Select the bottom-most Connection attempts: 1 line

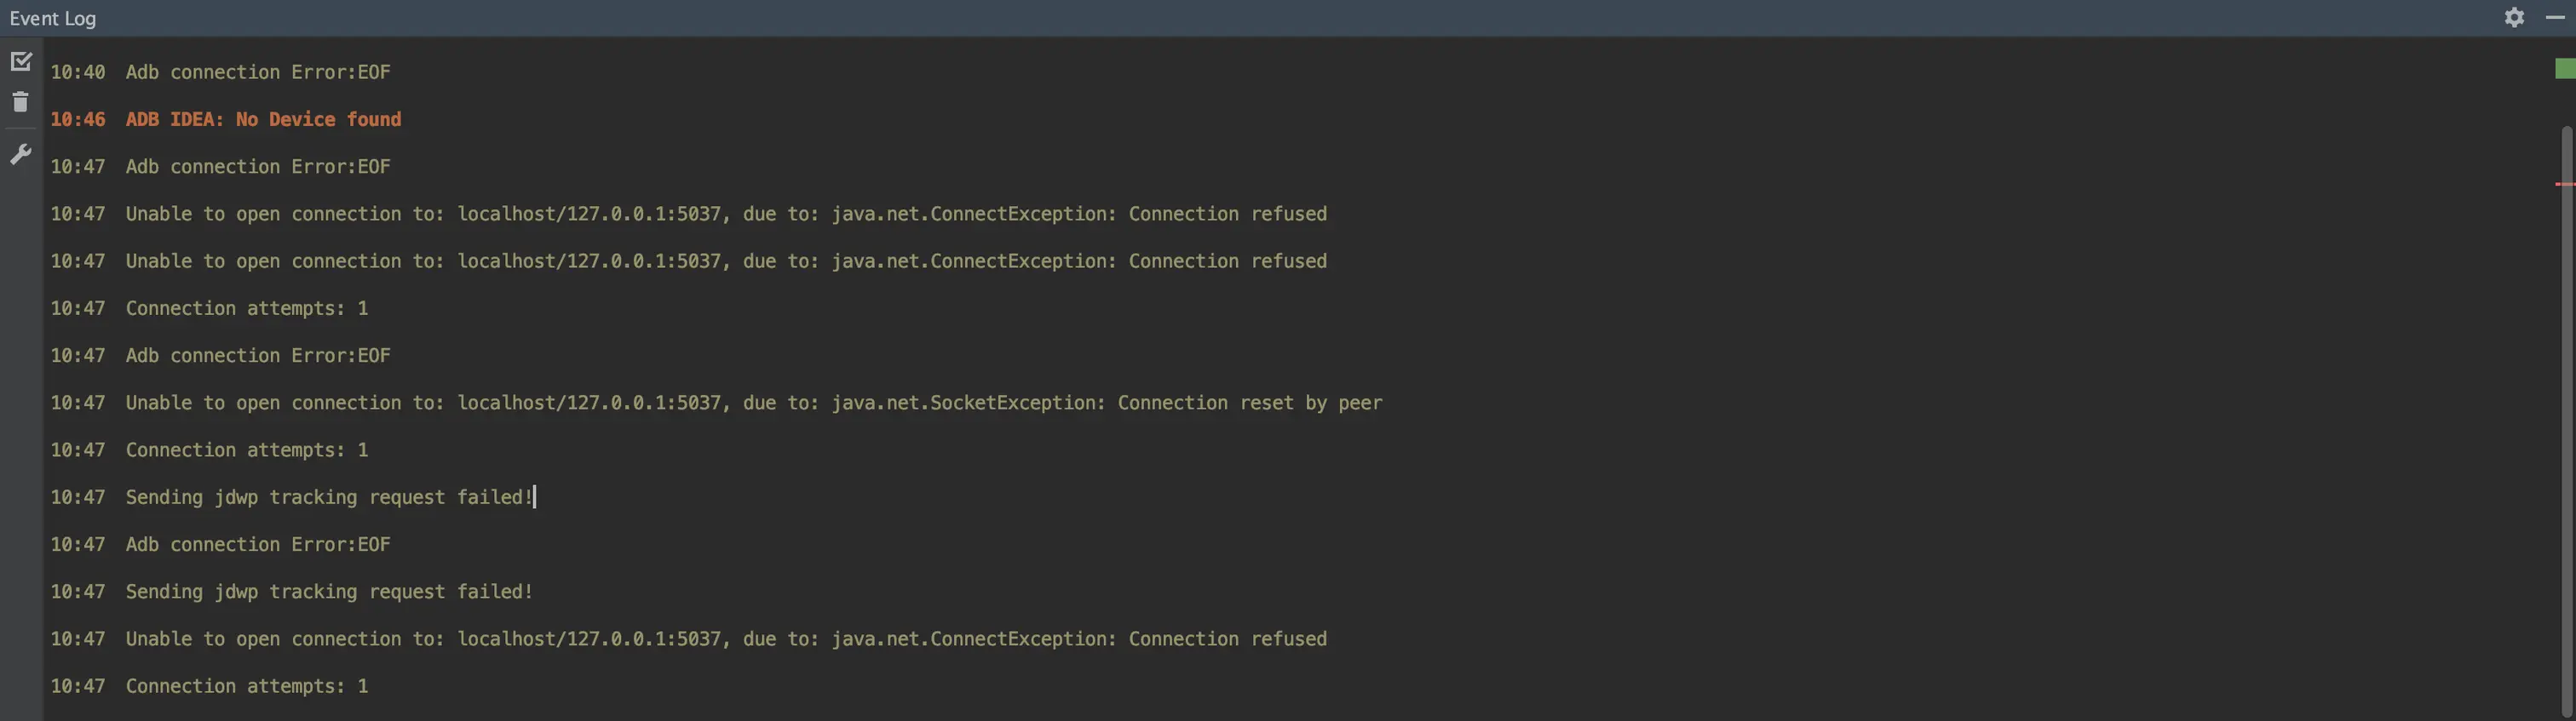pos(246,686)
